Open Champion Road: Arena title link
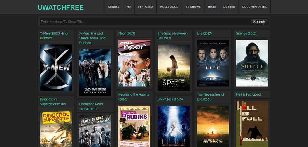Viewport: 308px width, 147px height. tap(91, 106)
